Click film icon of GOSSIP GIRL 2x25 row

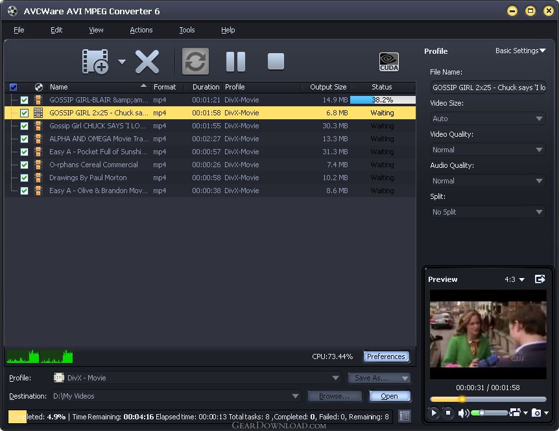(x=38, y=113)
